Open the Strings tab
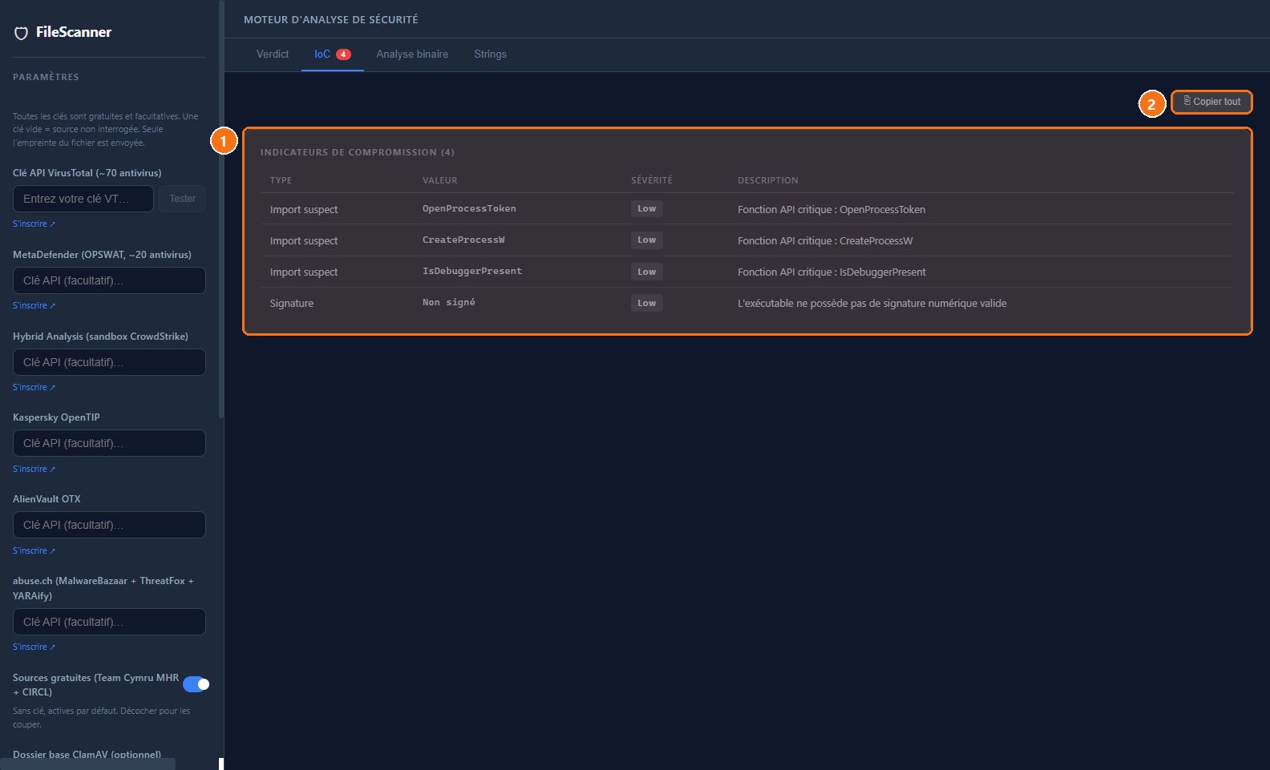This screenshot has width=1270, height=770. [490, 54]
